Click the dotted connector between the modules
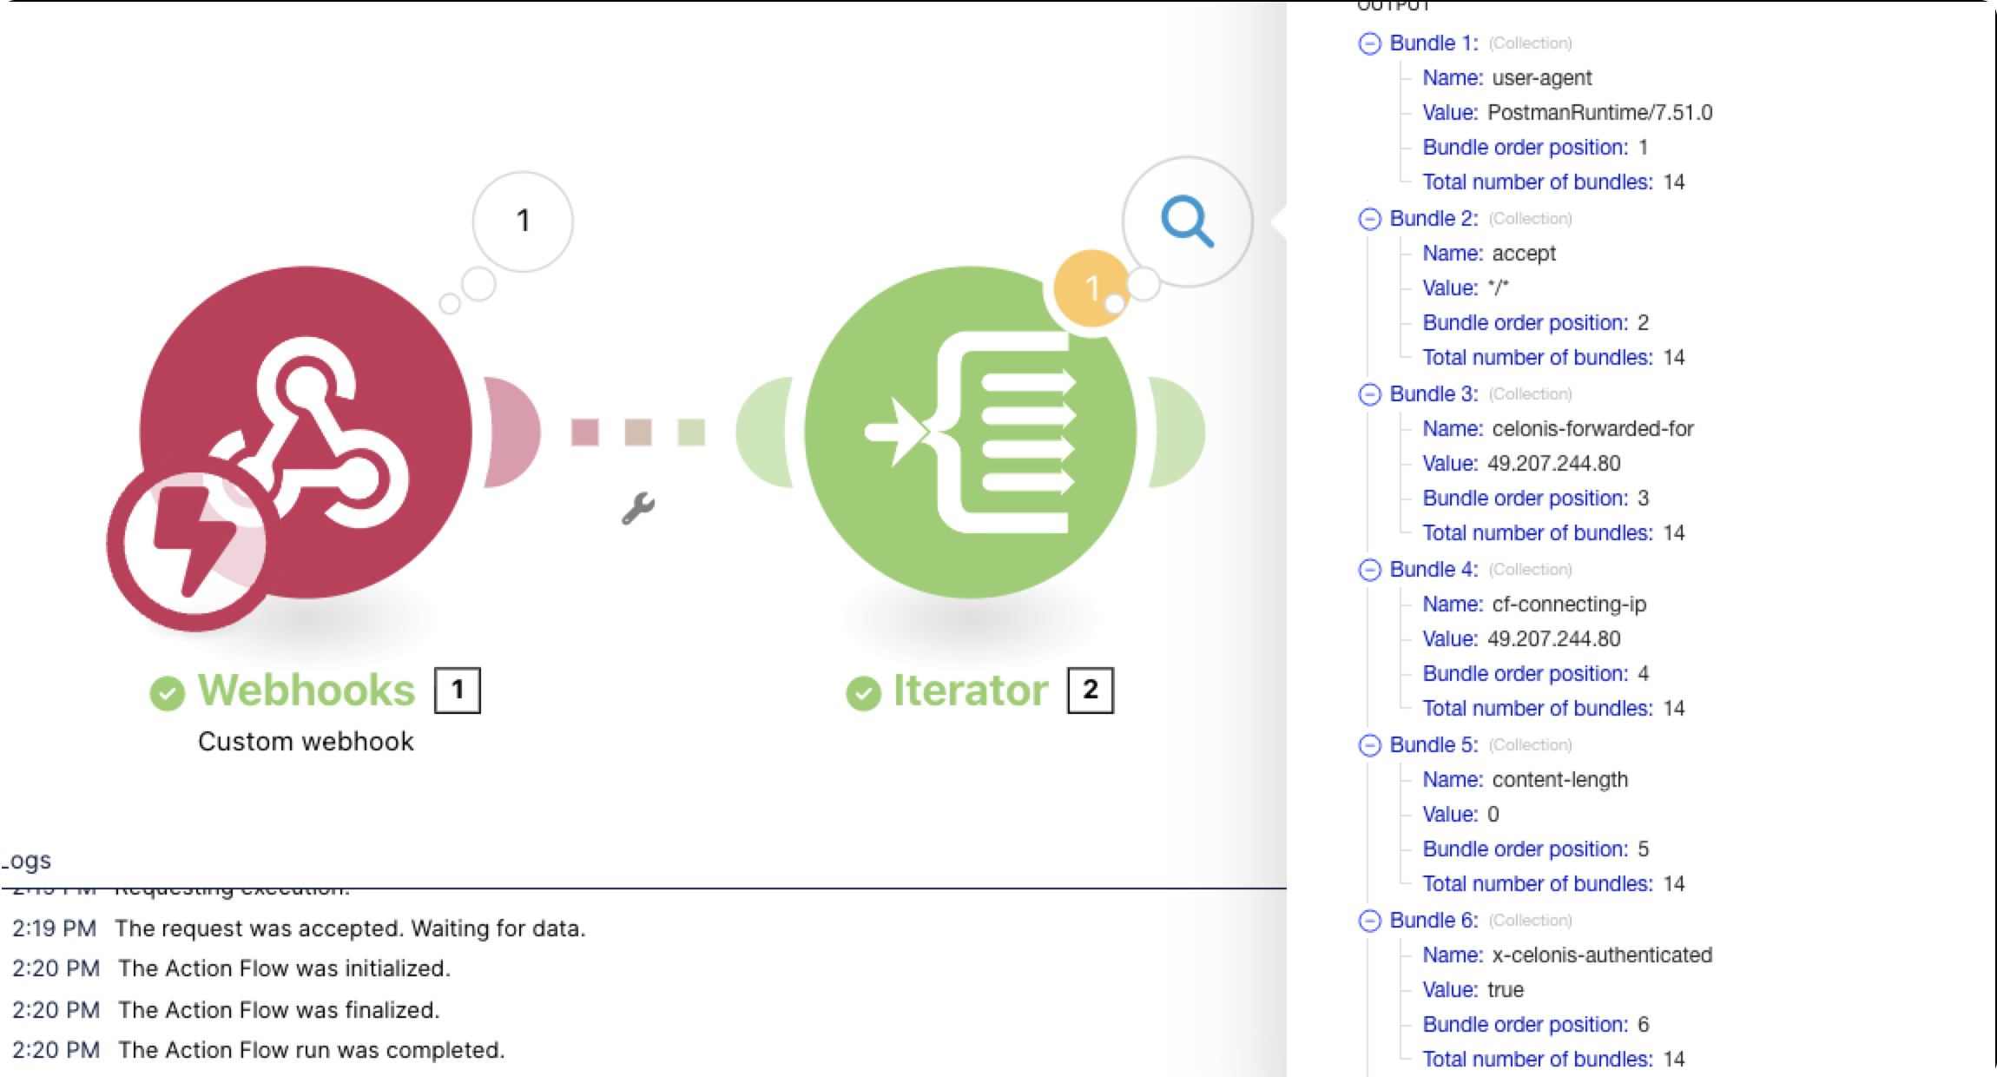Viewport: 1997px width, 1077px height. click(x=637, y=432)
